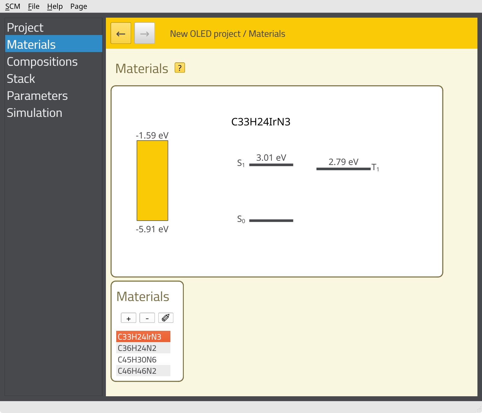Go to the Simulation page
This screenshot has width=482, height=413.
pyautogui.click(x=34, y=113)
